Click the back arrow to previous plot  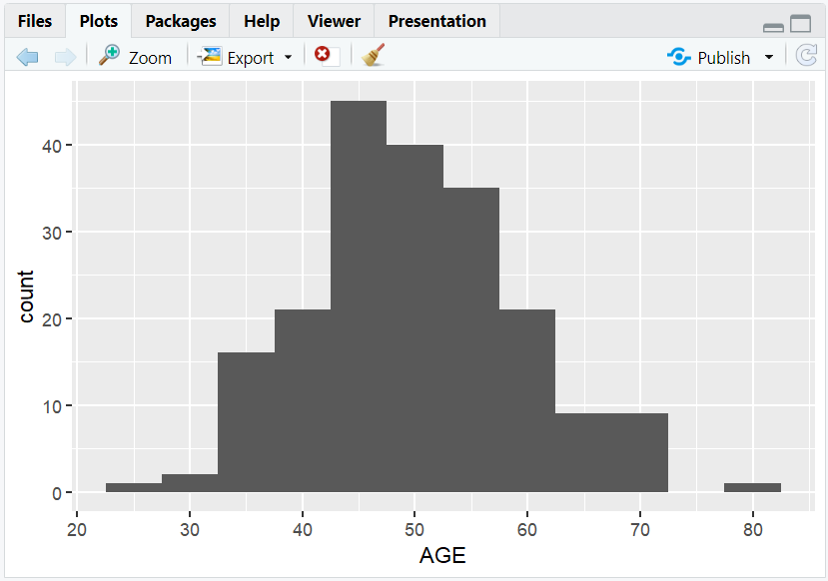27,56
